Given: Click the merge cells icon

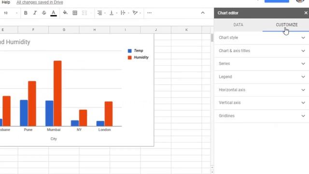Looking at the screenshot, I should pos(84,13).
